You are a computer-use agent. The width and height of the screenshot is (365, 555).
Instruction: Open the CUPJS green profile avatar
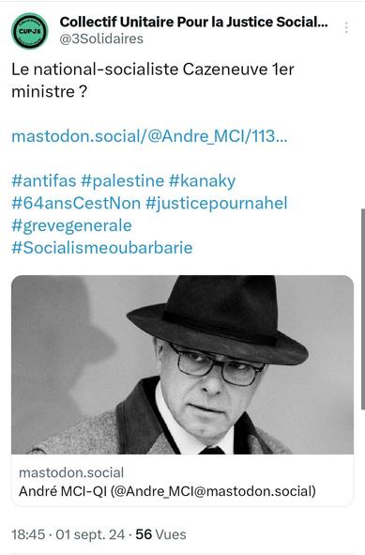30,31
